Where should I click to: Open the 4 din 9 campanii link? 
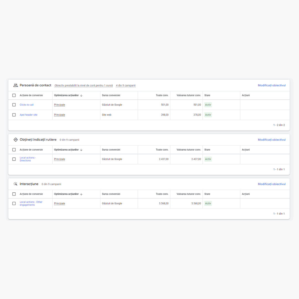(x=126, y=86)
